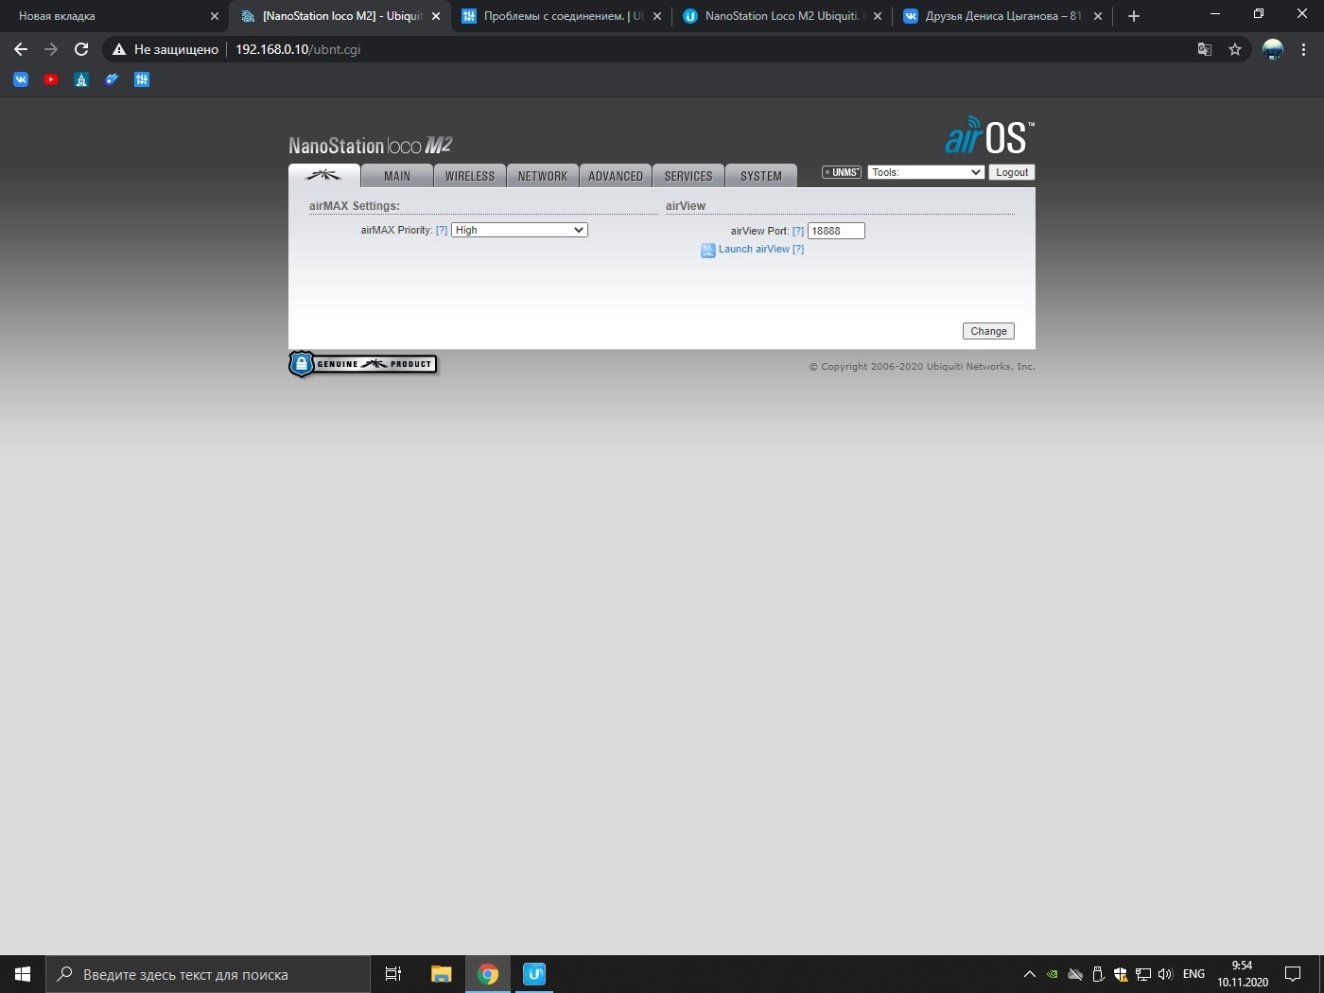1324x993 pixels.
Task: Open File Explorer from taskbar
Action: pos(441,974)
